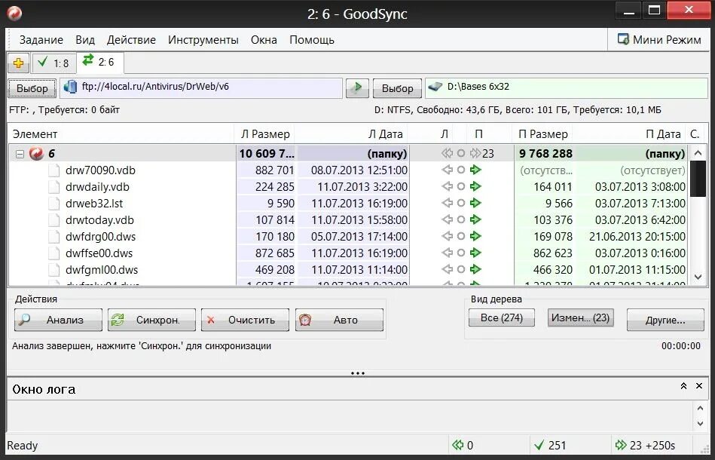715x460 pixels.
Task: Click the green sync direction arrow button
Action: click(357, 88)
